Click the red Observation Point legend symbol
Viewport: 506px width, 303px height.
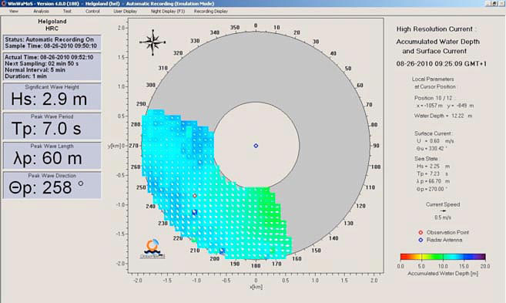click(x=421, y=232)
